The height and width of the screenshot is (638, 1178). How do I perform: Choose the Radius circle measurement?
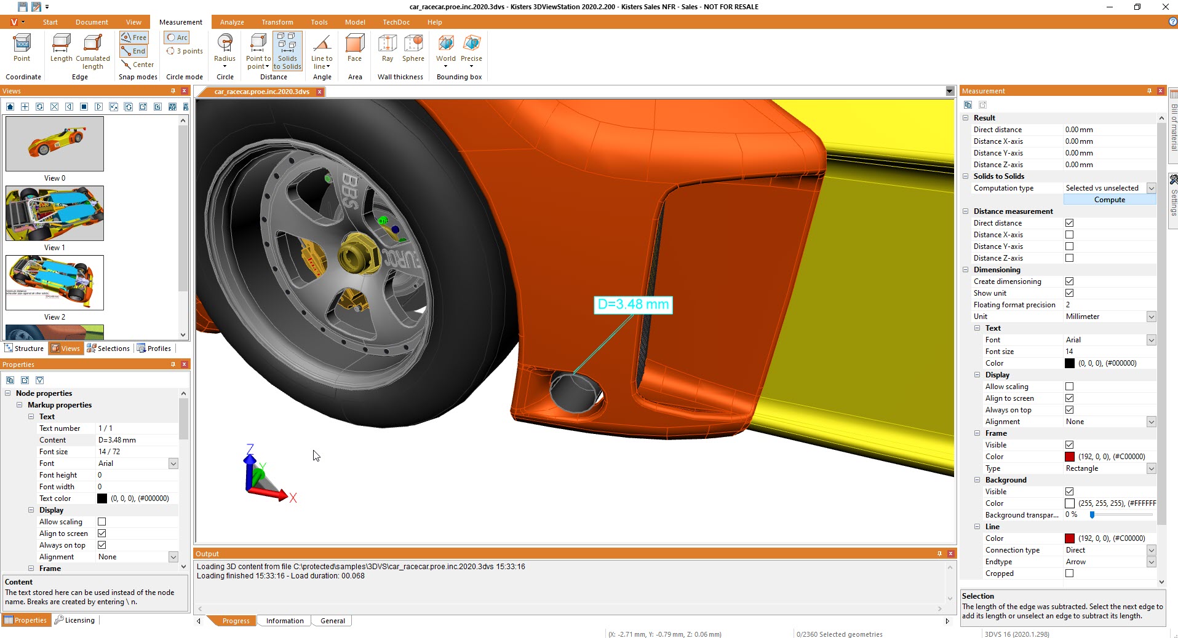tap(225, 52)
